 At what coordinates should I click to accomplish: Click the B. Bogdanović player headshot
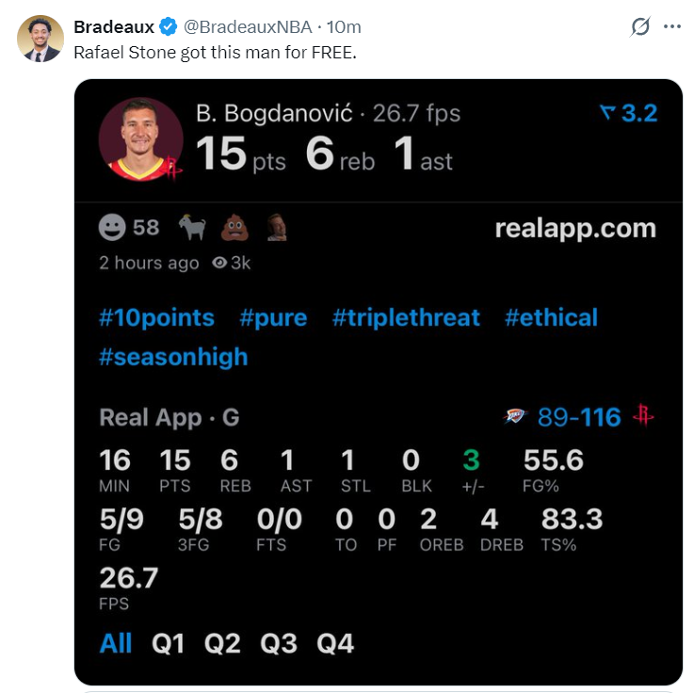[140, 139]
